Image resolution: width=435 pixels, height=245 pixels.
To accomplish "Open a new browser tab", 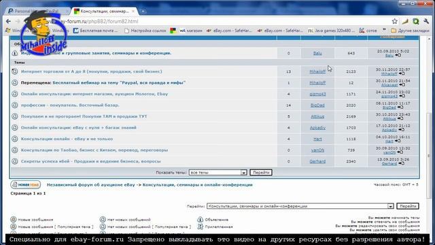I will tap(143, 11).
